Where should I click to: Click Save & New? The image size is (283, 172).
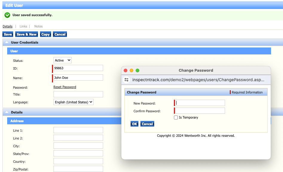tap(27, 34)
